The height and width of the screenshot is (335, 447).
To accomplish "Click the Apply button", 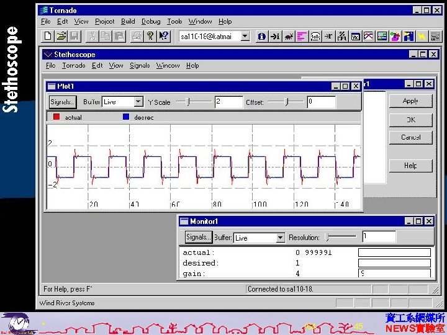I will tap(410, 101).
